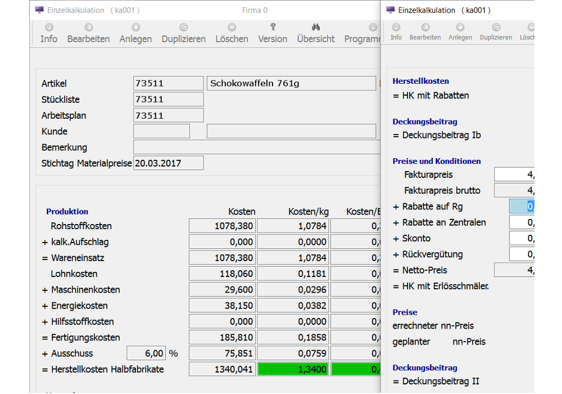This screenshot has height=394, width=562.
Task: Click Bearbeiten in the overlapping window's small toolbar
Action: click(x=425, y=32)
